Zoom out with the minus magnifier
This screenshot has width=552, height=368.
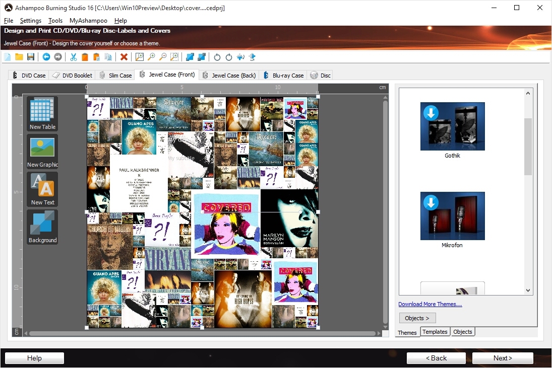163,57
